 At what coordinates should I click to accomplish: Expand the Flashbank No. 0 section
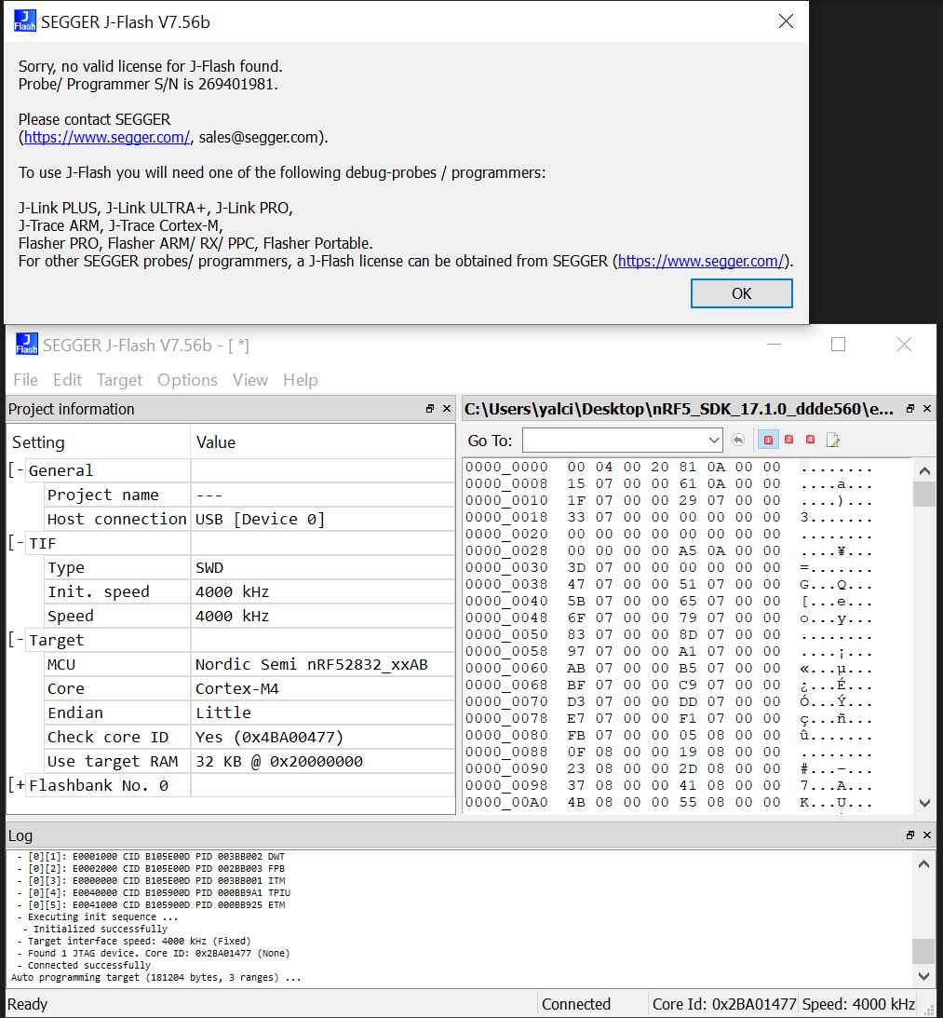[x=17, y=785]
